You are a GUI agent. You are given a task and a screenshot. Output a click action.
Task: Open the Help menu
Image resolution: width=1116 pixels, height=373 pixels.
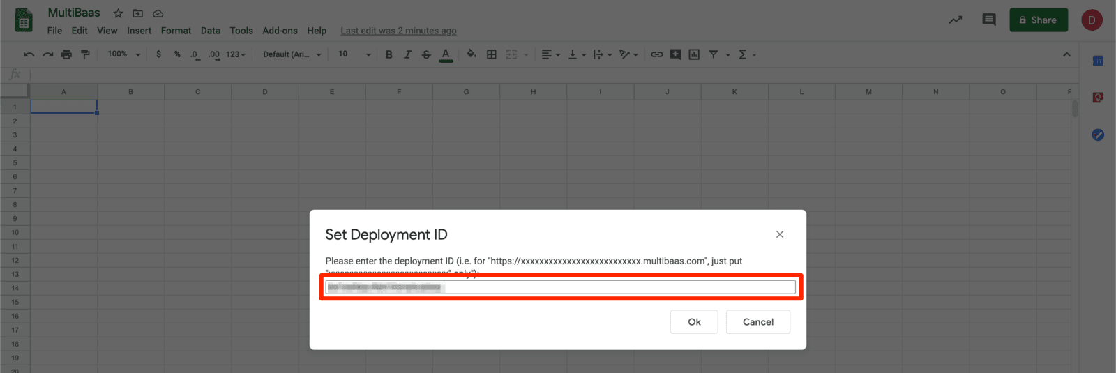(x=317, y=31)
